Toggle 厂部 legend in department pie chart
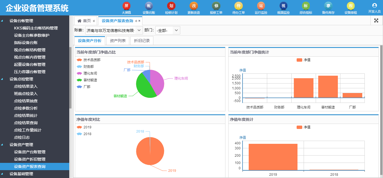This screenshot has width=383, height=178. click(84, 87)
